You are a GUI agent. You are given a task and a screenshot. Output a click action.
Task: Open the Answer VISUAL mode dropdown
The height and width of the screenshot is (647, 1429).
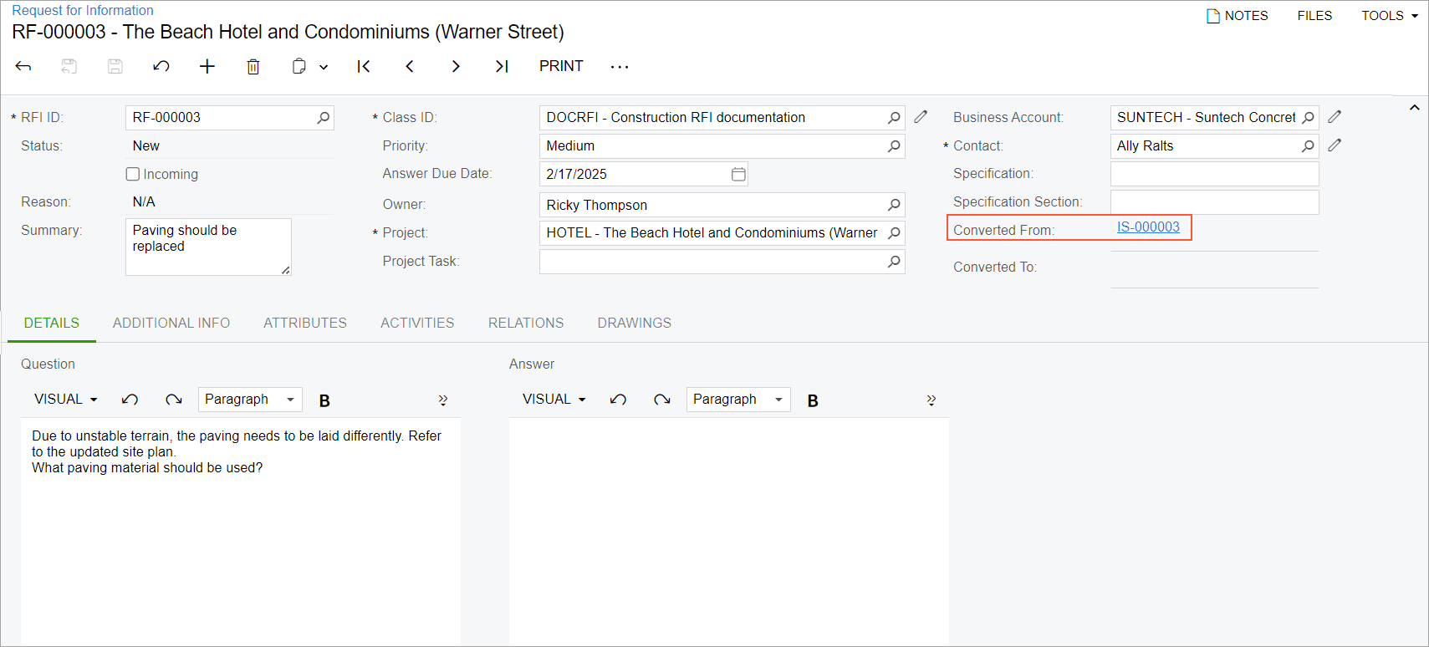pos(554,400)
